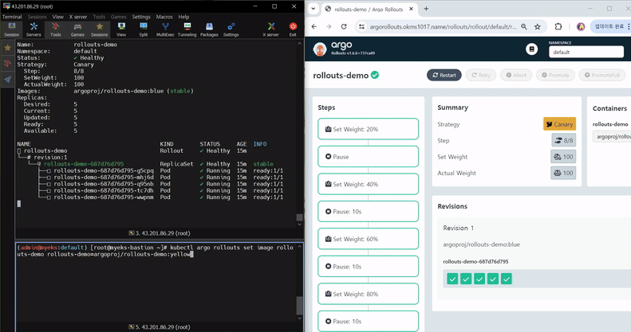Open the Settings gears toolbar icon
Image resolution: width=631 pixels, height=332 pixels.
(231, 29)
